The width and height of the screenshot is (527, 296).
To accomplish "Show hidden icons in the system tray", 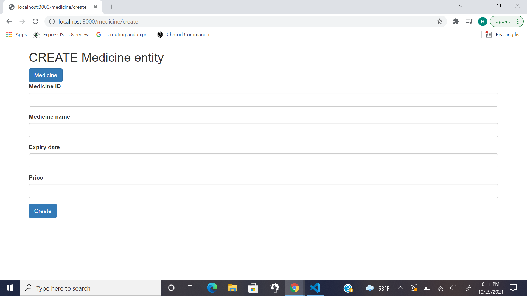I will coord(400,288).
